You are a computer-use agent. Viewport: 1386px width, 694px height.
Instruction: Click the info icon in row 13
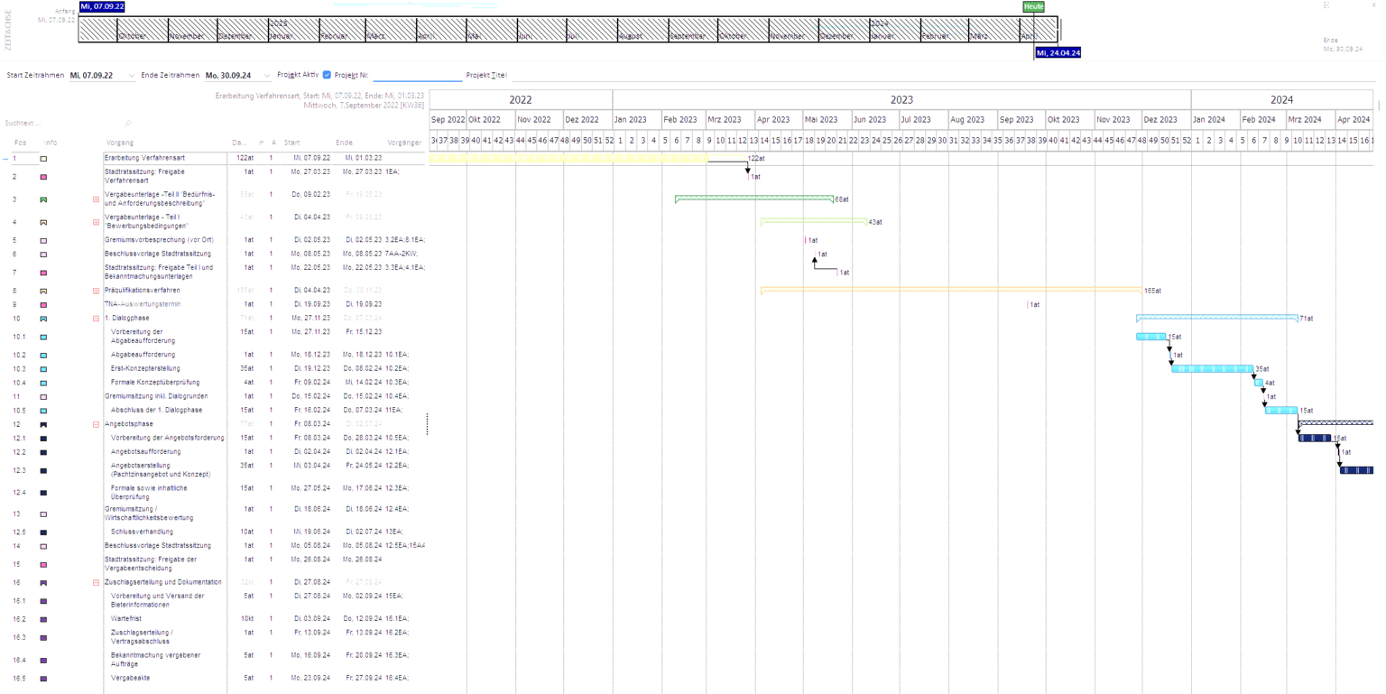(43, 514)
